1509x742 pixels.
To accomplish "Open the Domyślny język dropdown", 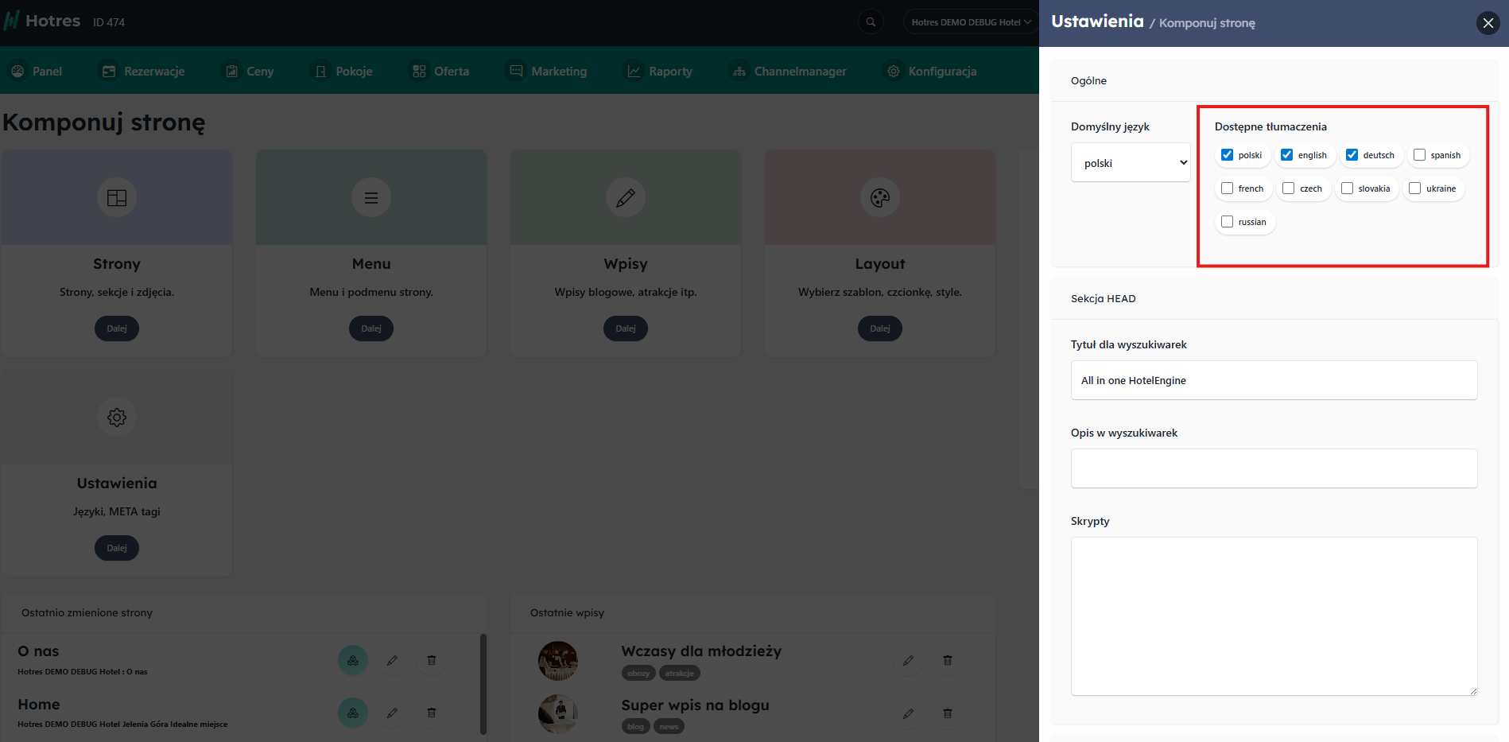I will 1131,163.
